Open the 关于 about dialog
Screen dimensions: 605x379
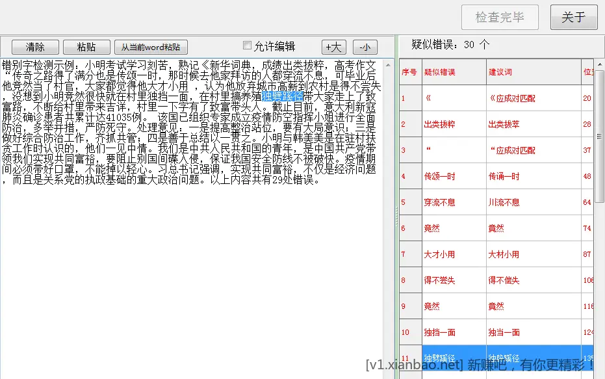573,18
